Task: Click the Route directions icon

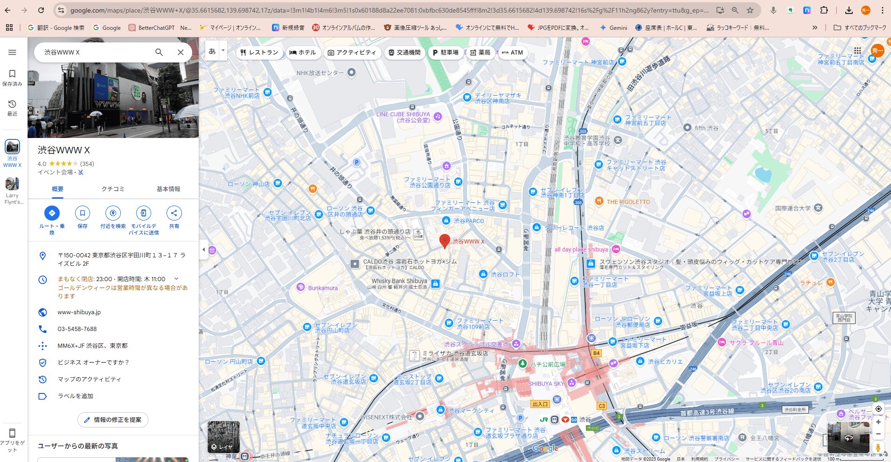Action: [x=52, y=213]
